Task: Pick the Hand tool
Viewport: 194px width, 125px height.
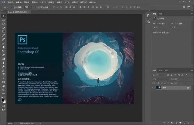Action: point(3,86)
